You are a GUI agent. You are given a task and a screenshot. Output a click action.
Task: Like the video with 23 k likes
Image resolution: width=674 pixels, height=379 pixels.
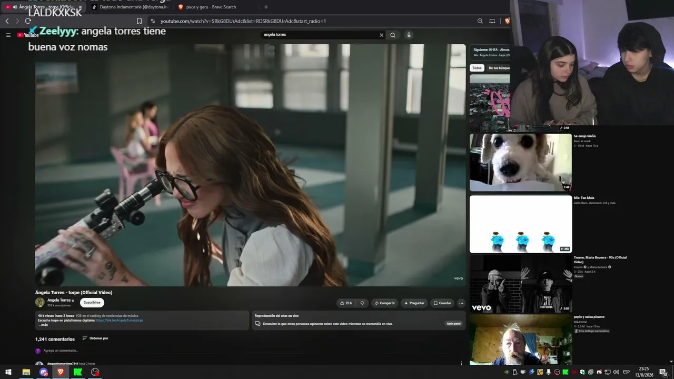point(346,303)
